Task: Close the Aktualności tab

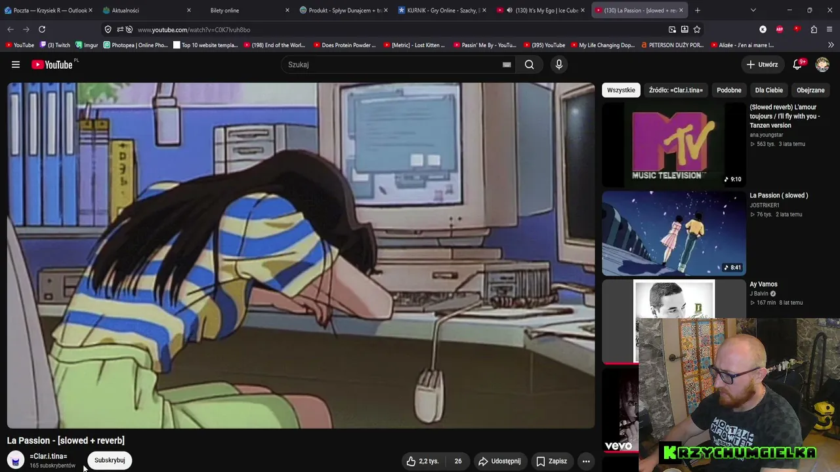Action: point(189,10)
